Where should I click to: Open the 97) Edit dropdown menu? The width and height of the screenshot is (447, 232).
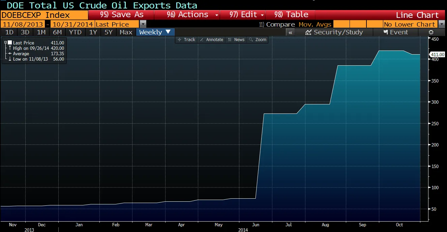(x=243, y=15)
